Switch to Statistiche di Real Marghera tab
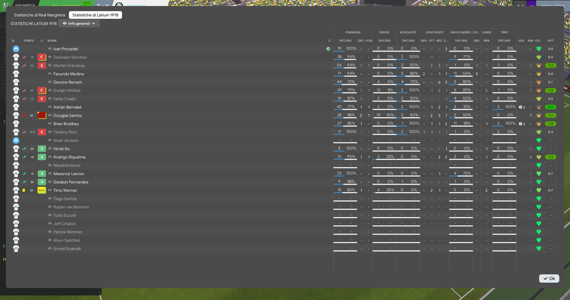The width and height of the screenshot is (570, 300). [39, 15]
